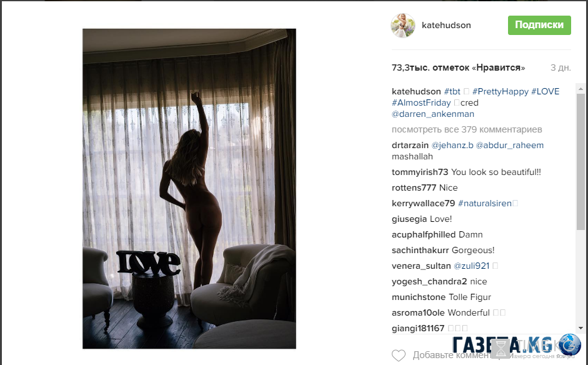Open the #naturalsiren hashtag
Viewport: 588px width, 365px height.
pos(485,203)
